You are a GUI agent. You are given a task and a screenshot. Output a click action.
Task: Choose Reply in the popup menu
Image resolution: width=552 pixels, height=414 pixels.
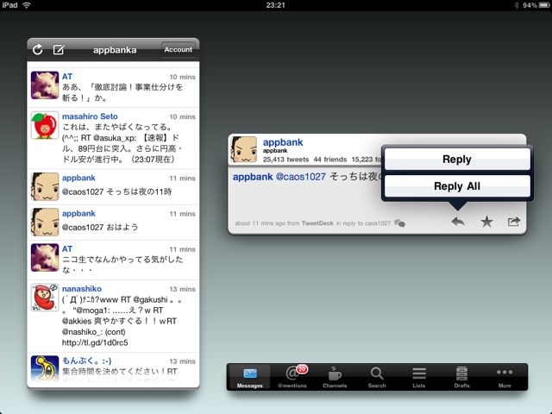pyautogui.click(x=457, y=159)
